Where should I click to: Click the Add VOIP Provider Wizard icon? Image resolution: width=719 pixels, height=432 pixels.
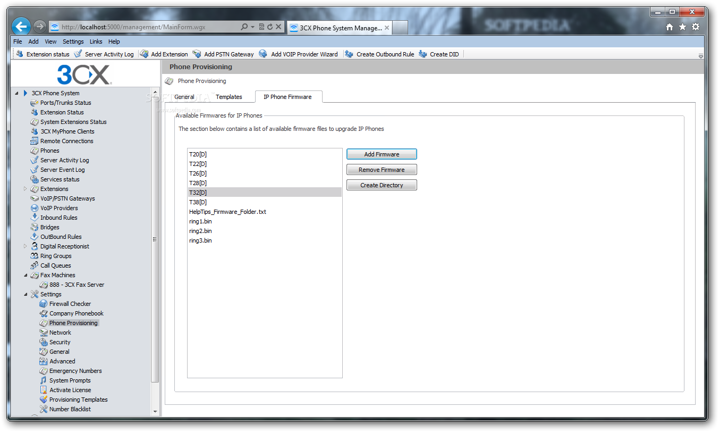(263, 54)
